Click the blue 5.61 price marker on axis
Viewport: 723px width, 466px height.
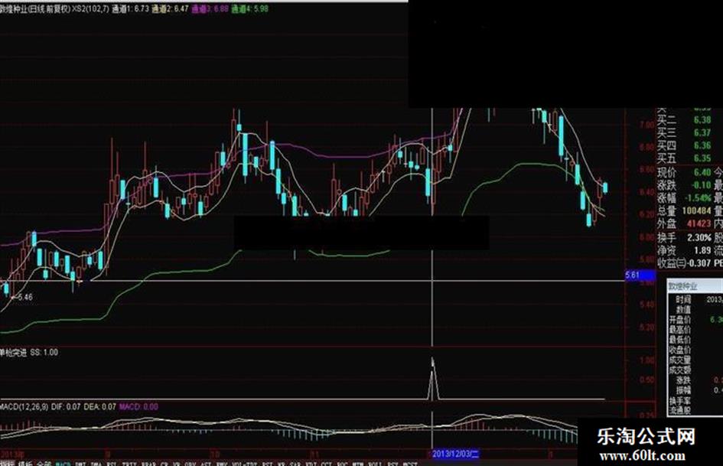(x=640, y=275)
